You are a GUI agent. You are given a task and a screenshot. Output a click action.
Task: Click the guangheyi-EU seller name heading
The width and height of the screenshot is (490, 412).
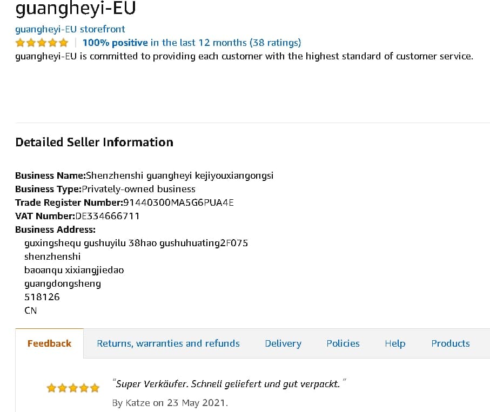(76, 9)
